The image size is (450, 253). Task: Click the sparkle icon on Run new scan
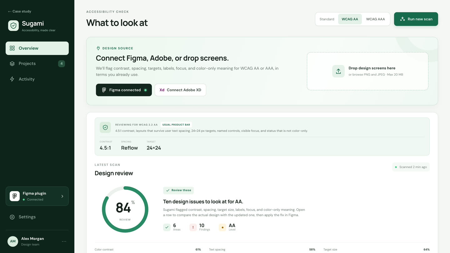point(402,19)
